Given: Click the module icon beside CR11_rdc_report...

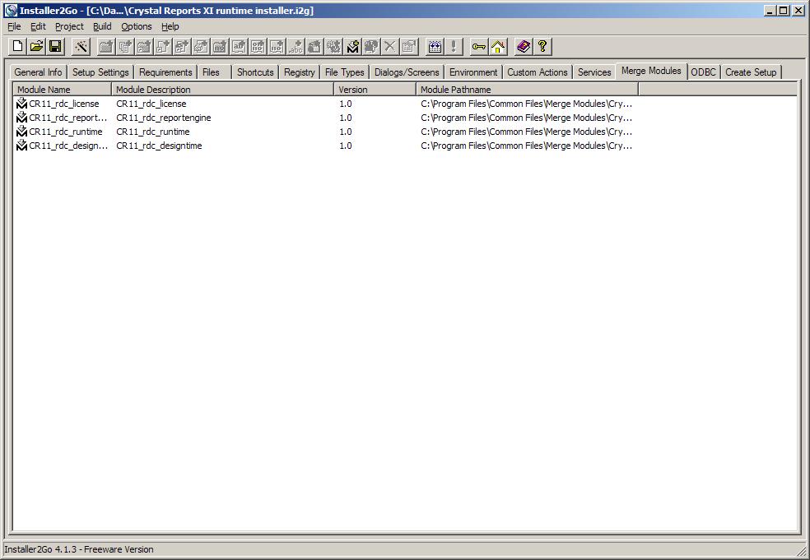Looking at the screenshot, I should (21, 117).
